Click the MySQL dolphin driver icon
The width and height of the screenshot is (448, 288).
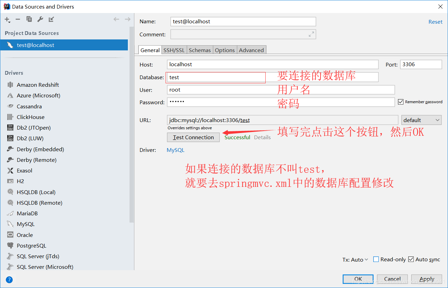[x=10, y=224]
